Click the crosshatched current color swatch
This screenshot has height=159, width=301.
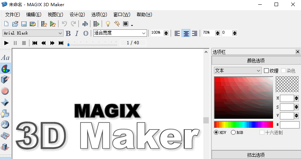pyautogui.click(x=287, y=84)
